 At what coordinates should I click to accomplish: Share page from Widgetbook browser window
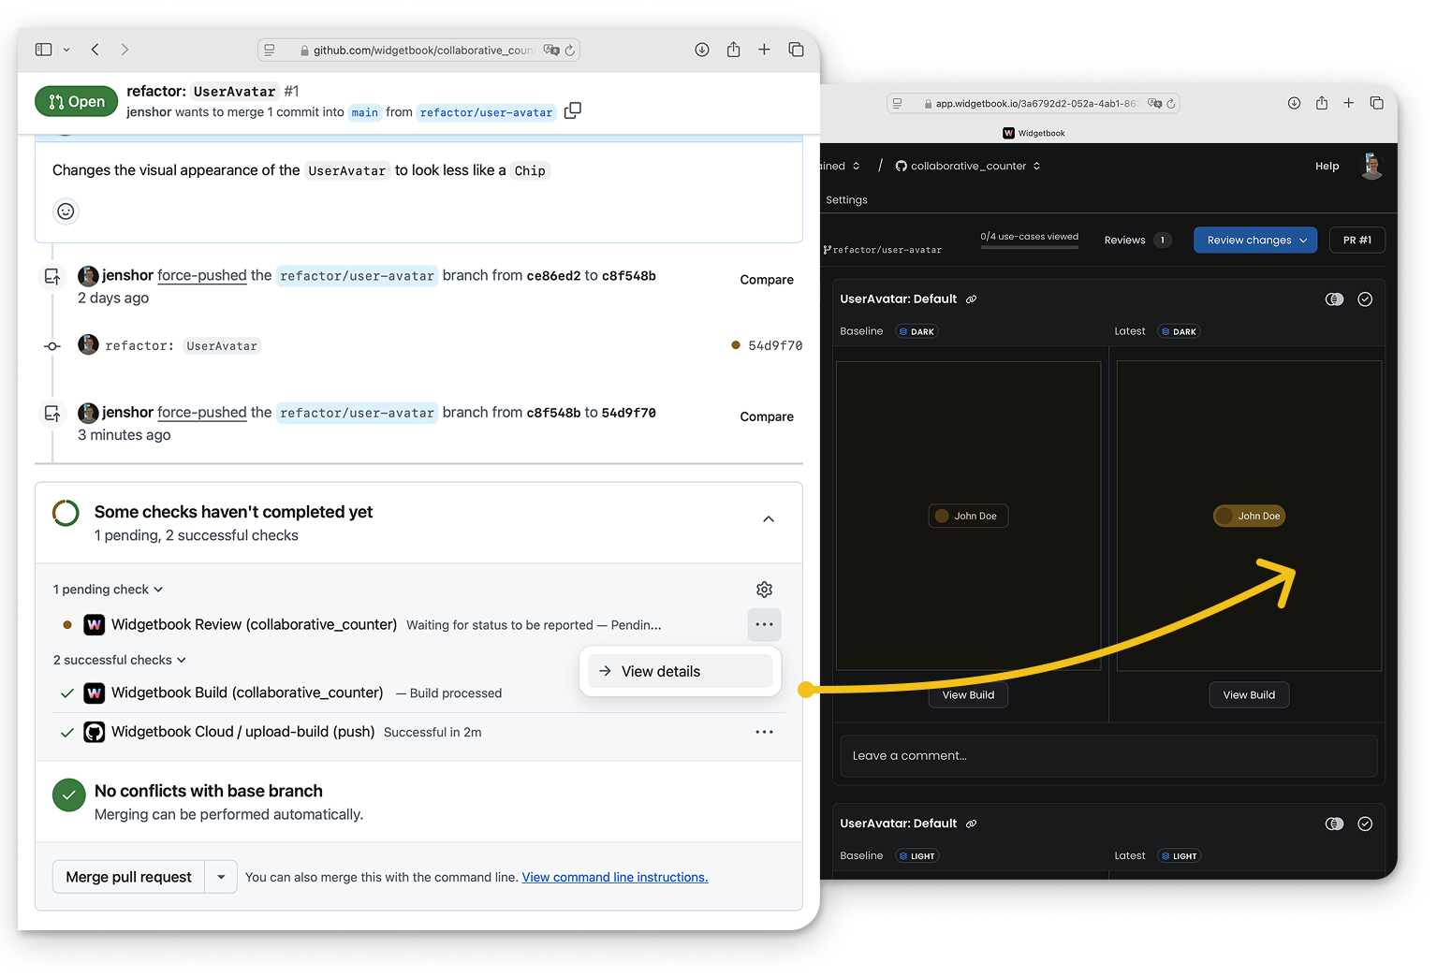click(1321, 103)
